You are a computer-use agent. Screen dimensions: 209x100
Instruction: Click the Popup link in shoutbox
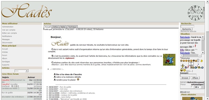183,84
